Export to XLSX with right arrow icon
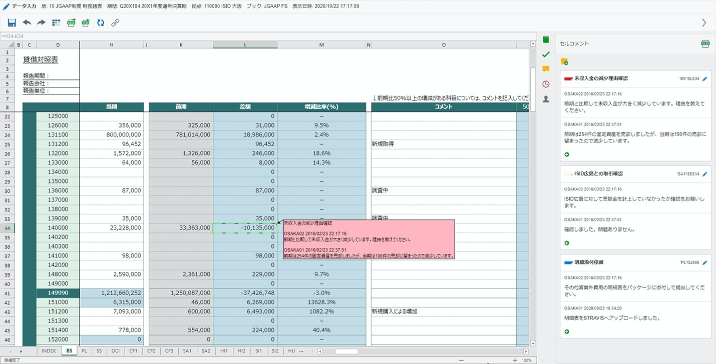This screenshot has height=364, width=716. pyautogui.click(x=71, y=22)
